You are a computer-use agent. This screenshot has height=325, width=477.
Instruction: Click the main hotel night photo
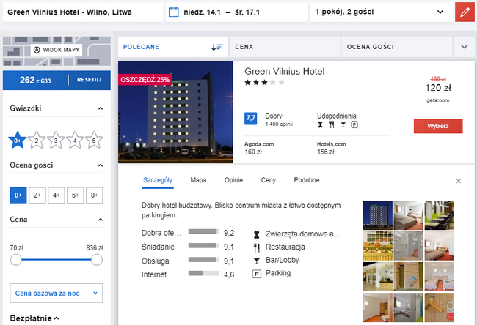[x=175, y=112]
